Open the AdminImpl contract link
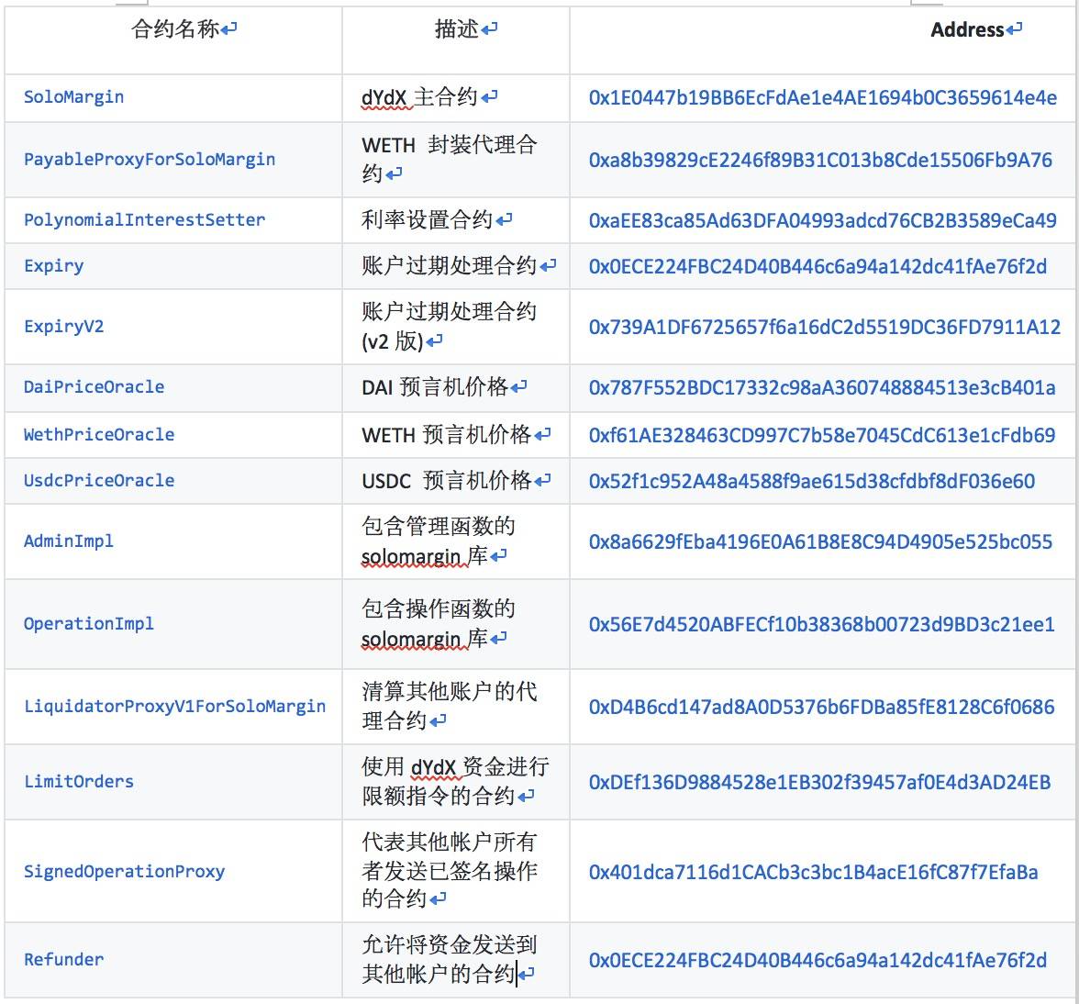1079x1004 pixels. click(x=69, y=541)
